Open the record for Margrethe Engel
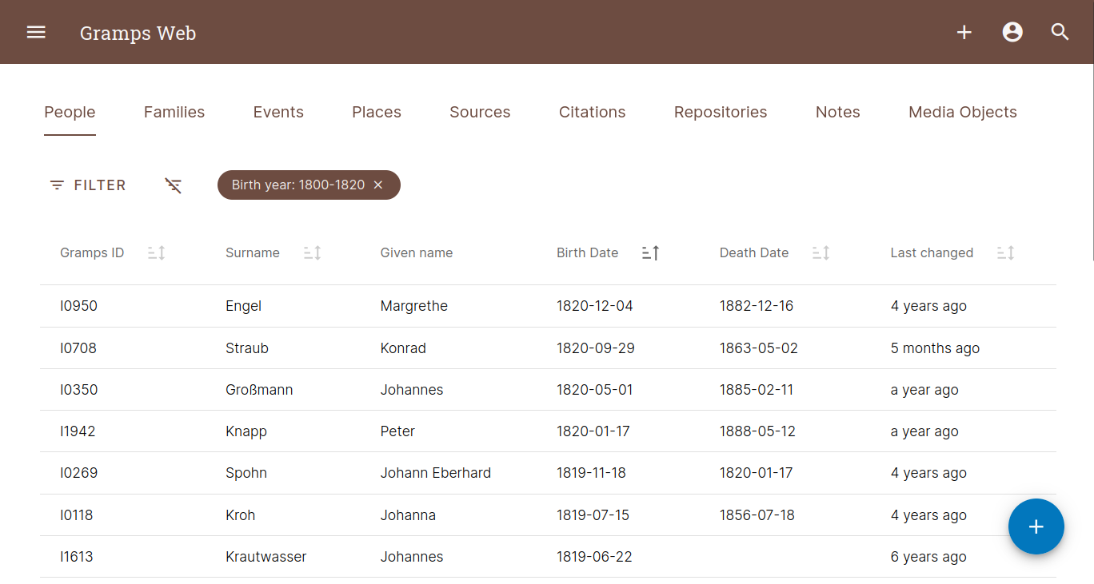Image resolution: width=1094 pixels, height=584 pixels. pyautogui.click(x=413, y=306)
